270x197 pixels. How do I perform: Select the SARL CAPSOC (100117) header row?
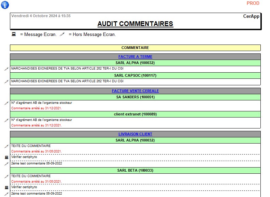pyautogui.click(x=135, y=75)
